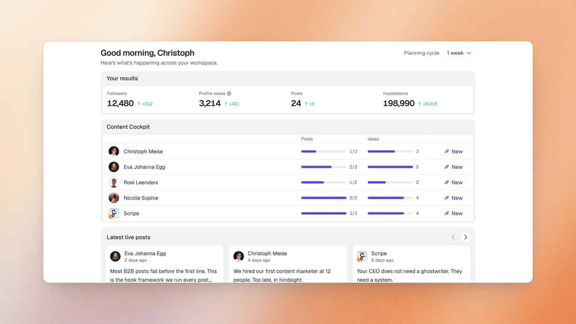Click Roel Leenders' avatar in Content Cockpit
Viewport: 576px width, 324px height.
click(114, 183)
